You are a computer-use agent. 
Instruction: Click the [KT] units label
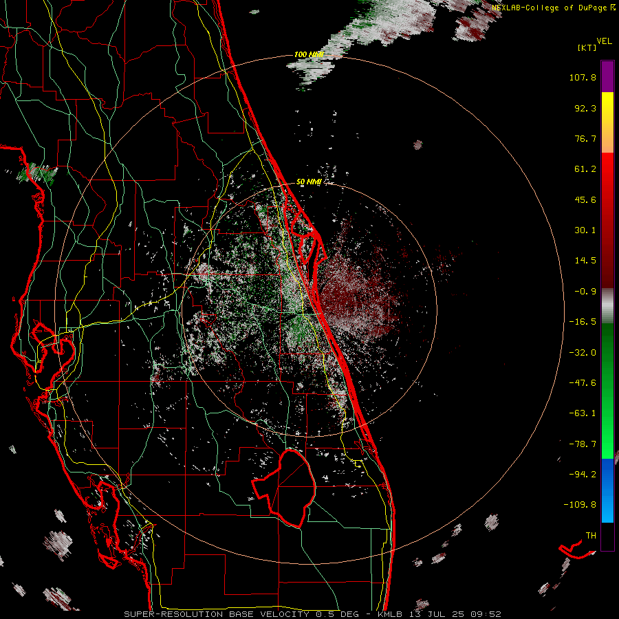coord(587,47)
